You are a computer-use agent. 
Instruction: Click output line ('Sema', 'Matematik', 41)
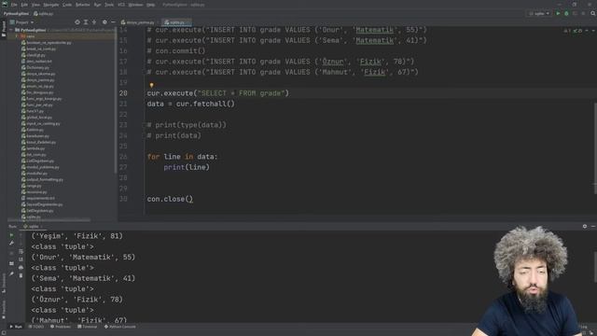click(x=83, y=278)
